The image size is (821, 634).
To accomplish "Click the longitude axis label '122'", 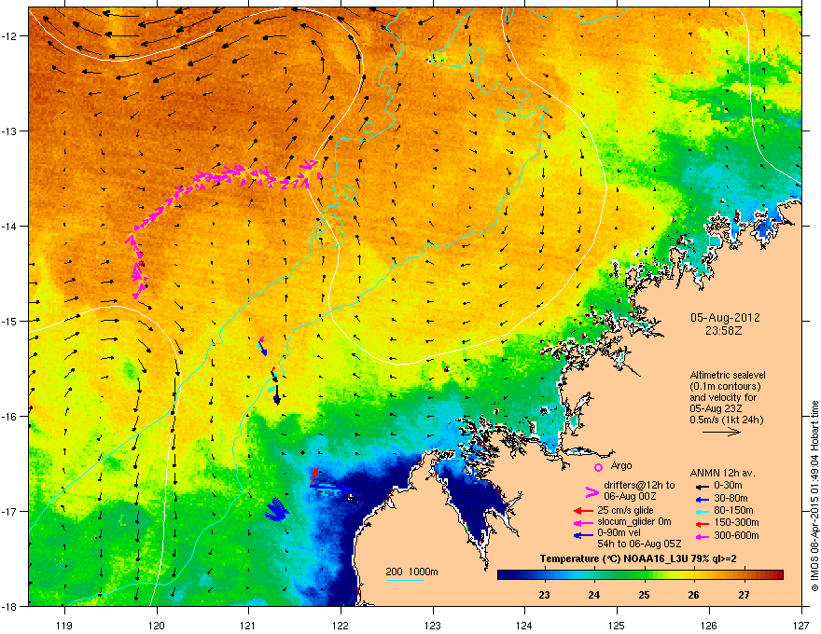I will 341,625.
